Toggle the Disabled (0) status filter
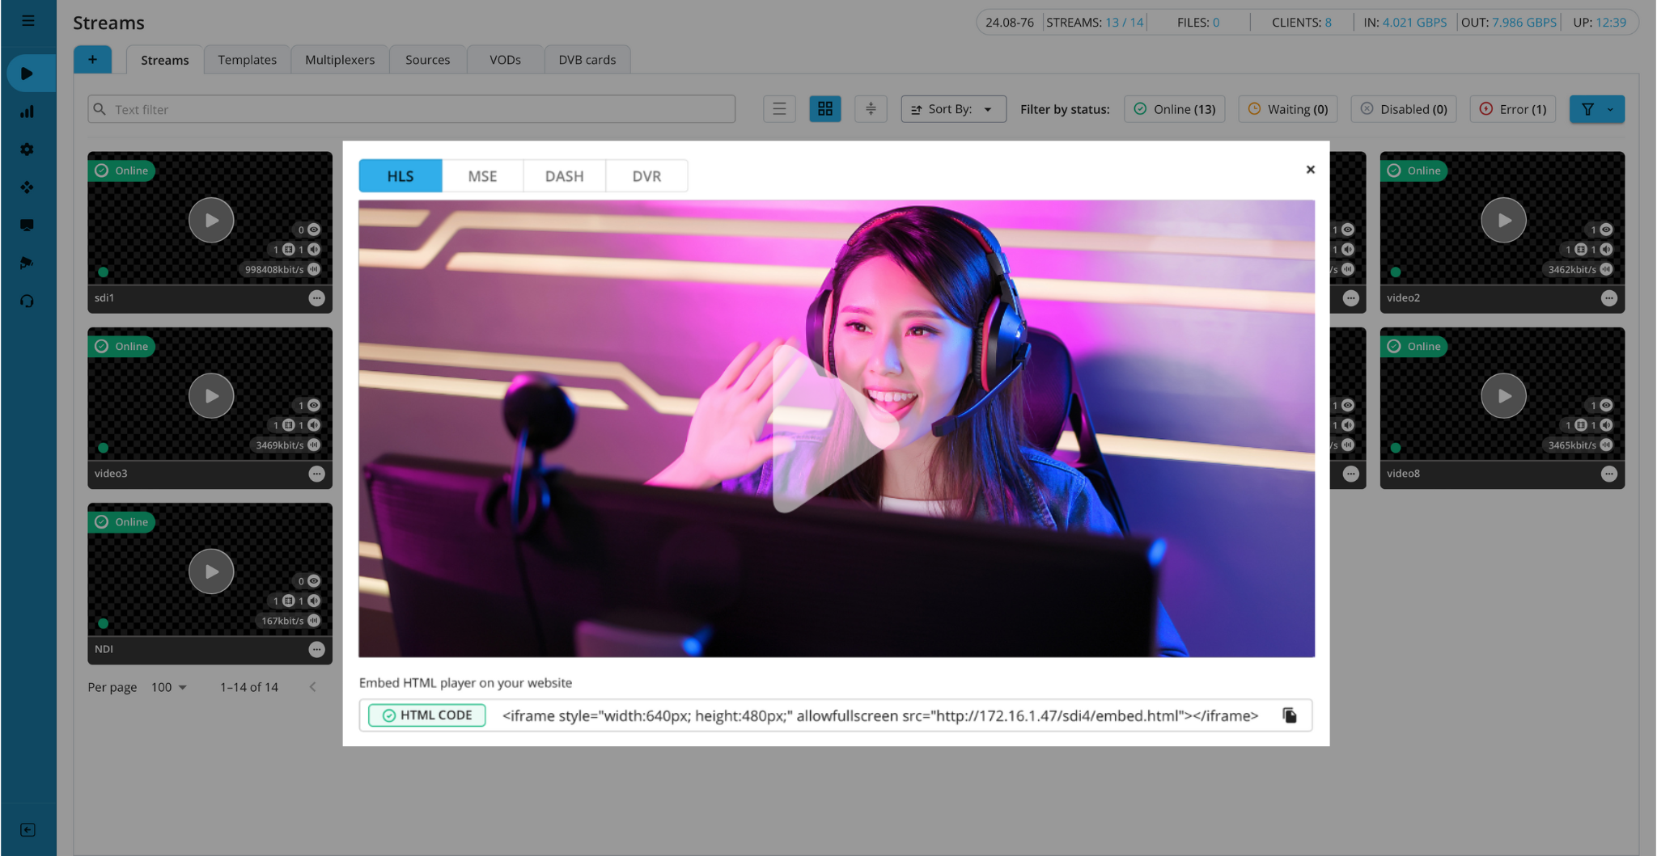This screenshot has width=1657, height=856. [1403, 109]
